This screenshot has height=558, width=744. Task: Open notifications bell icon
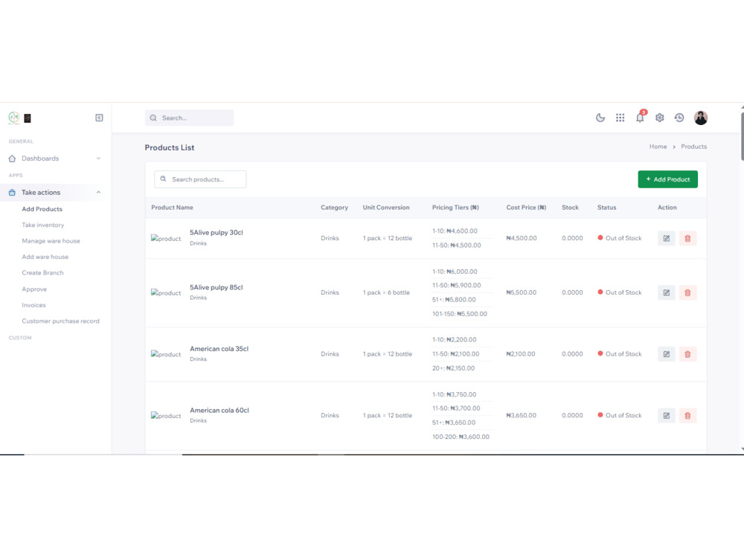coord(640,118)
